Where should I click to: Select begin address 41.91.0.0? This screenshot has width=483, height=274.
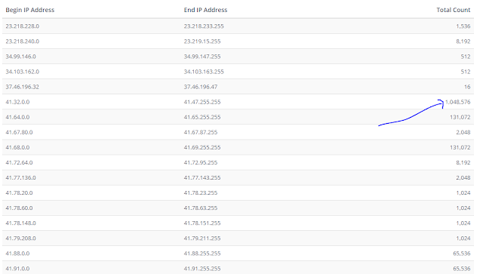pos(17,269)
